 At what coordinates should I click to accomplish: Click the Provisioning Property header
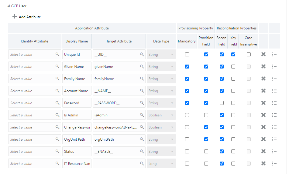[x=196, y=28]
